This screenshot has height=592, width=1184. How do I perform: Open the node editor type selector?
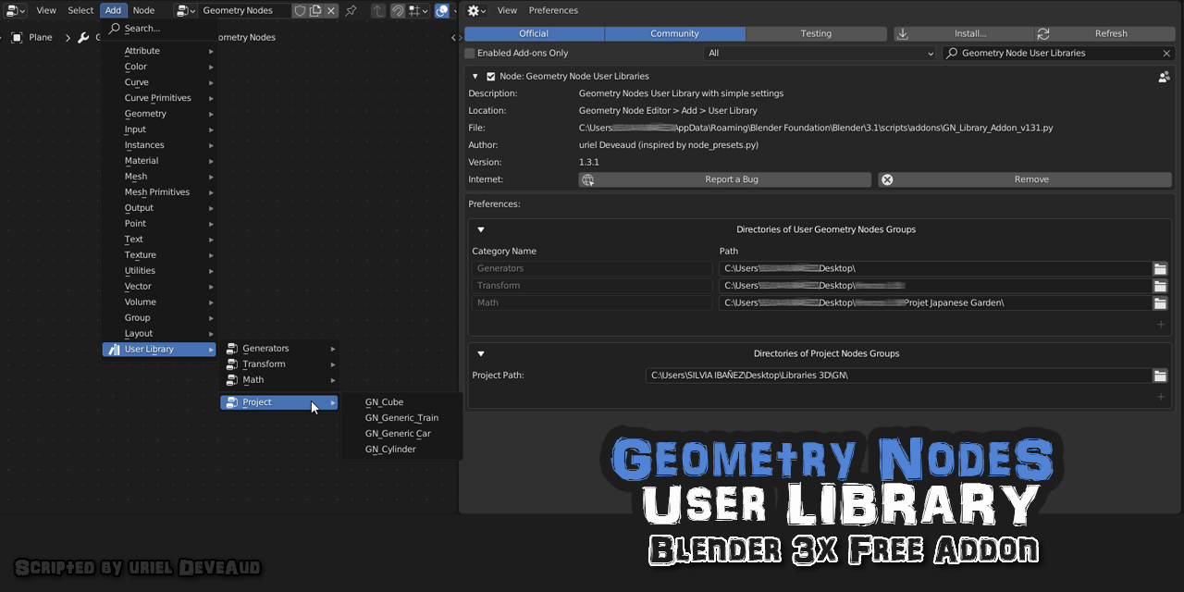15,10
